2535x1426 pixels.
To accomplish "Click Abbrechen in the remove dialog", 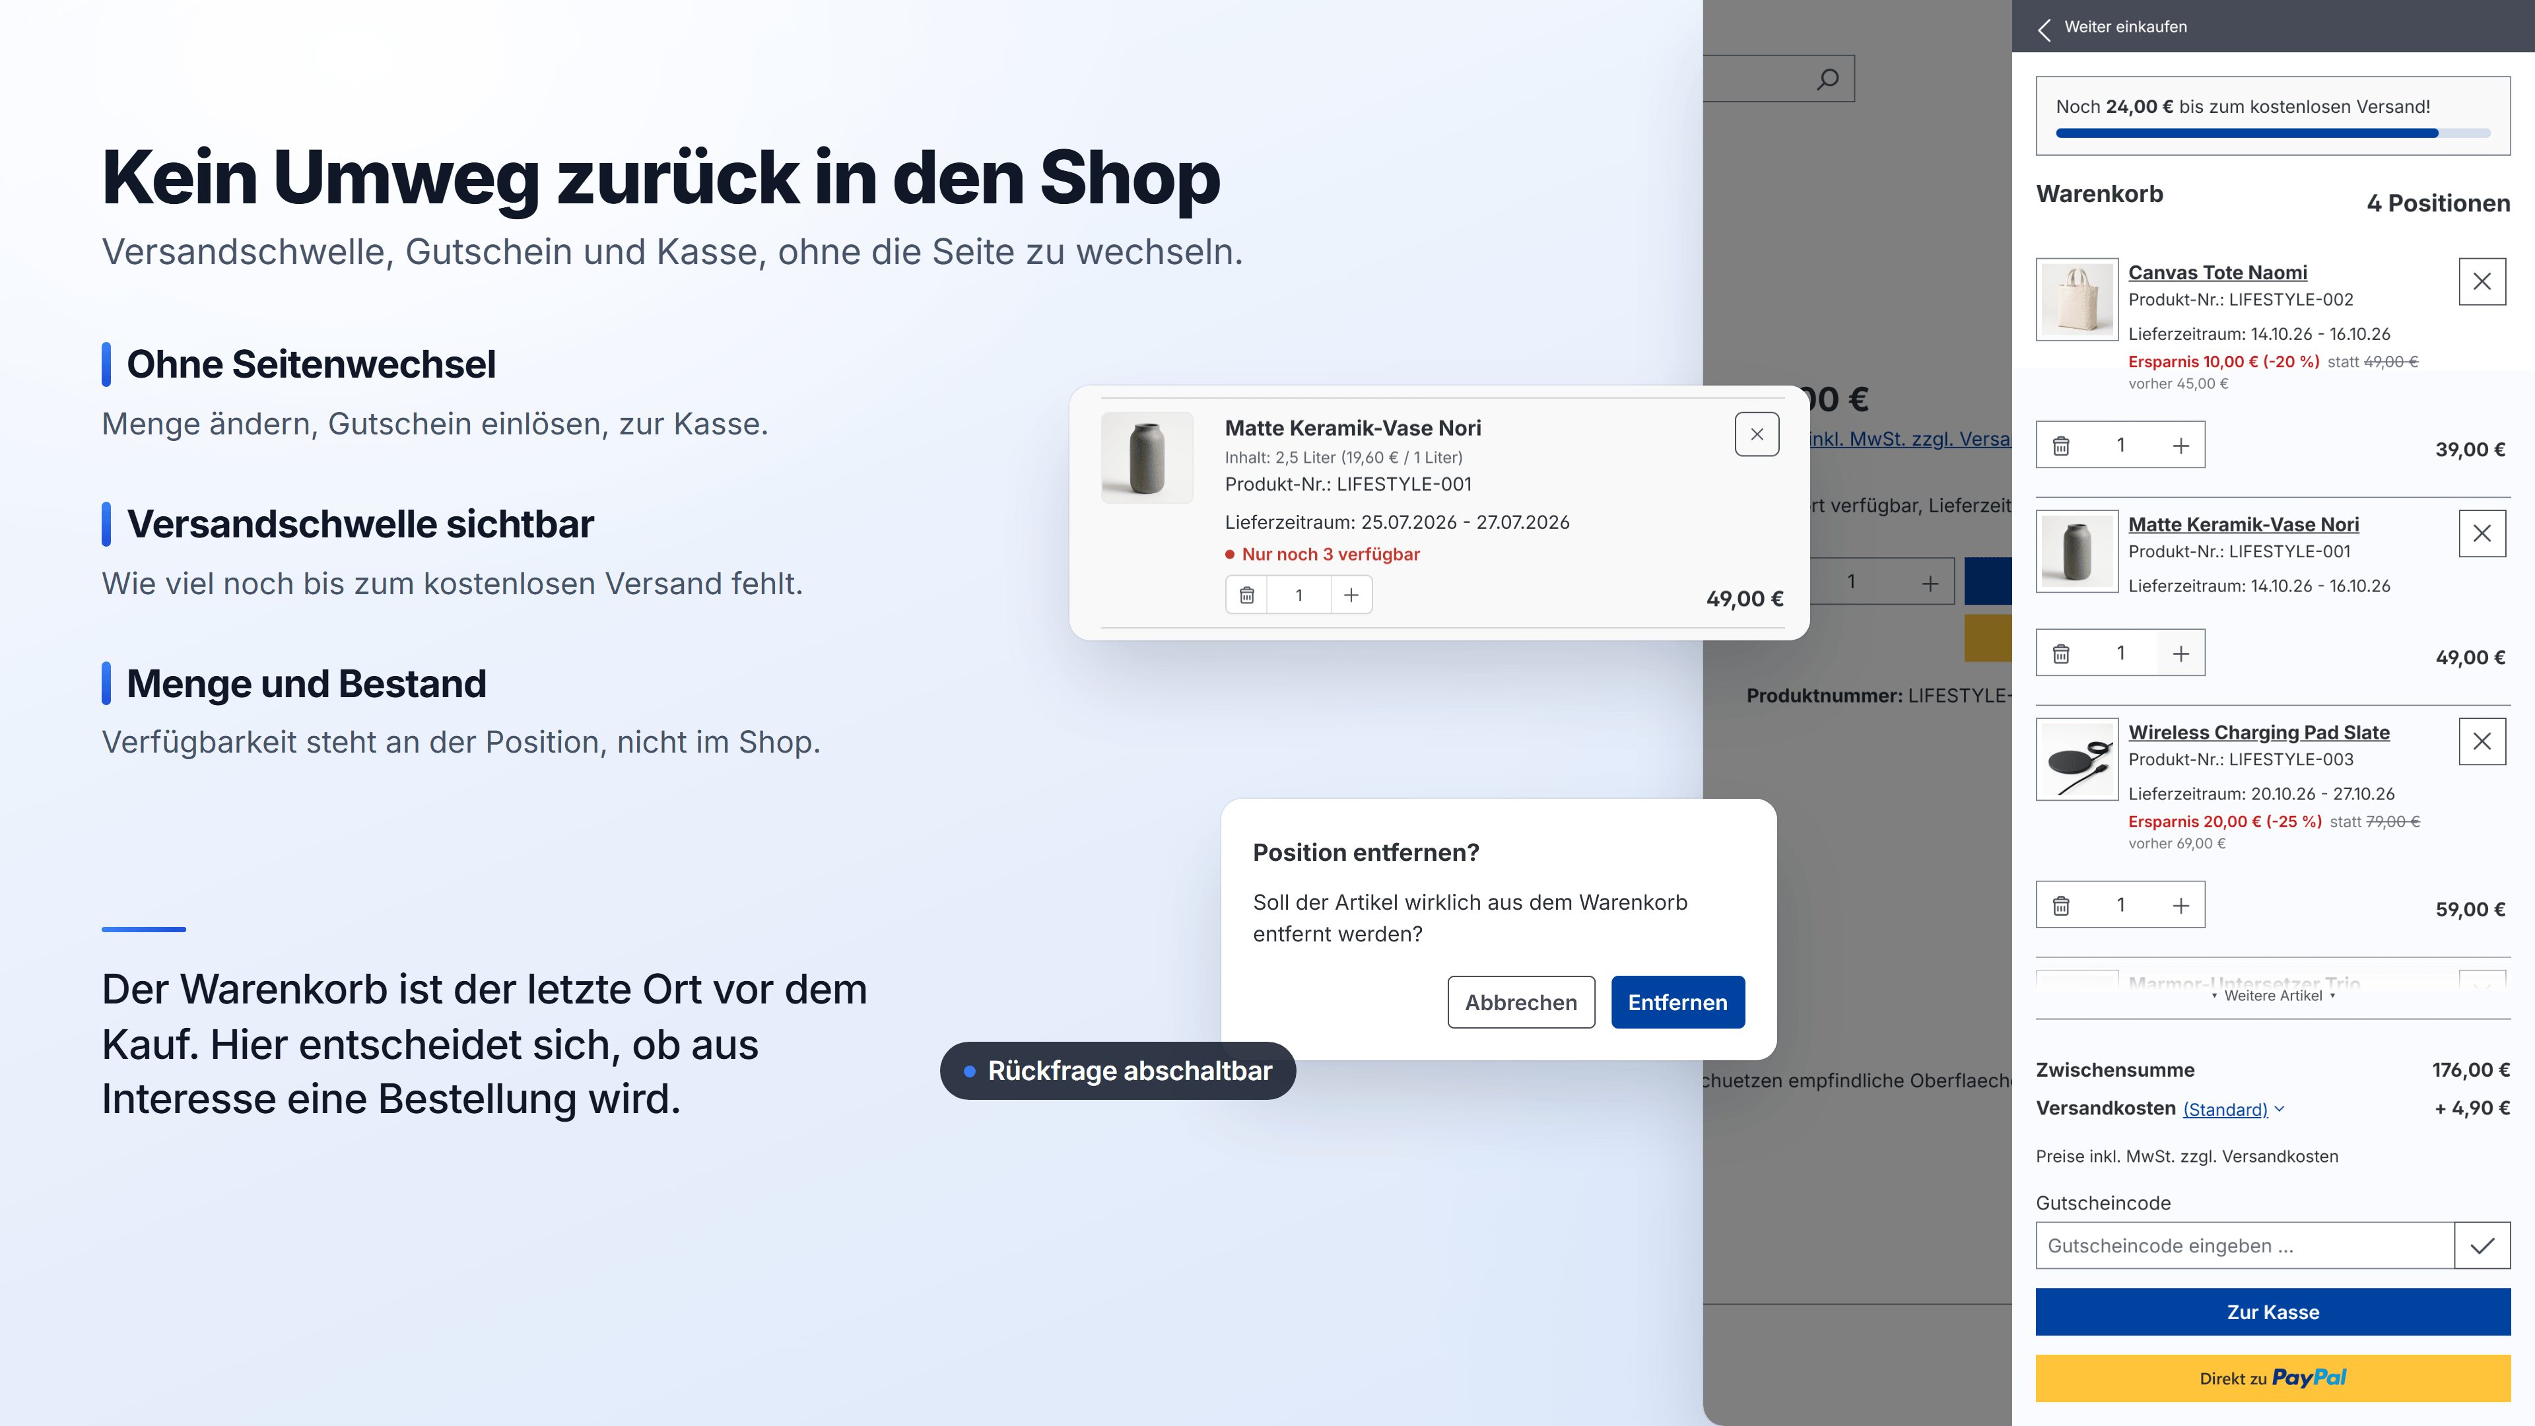I will point(1520,1002).
